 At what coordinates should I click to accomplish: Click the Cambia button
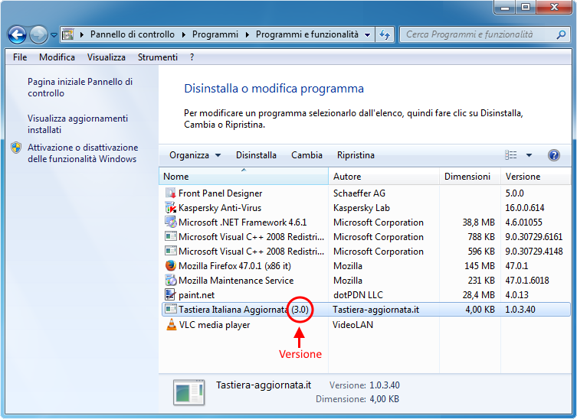click(307, 155)
